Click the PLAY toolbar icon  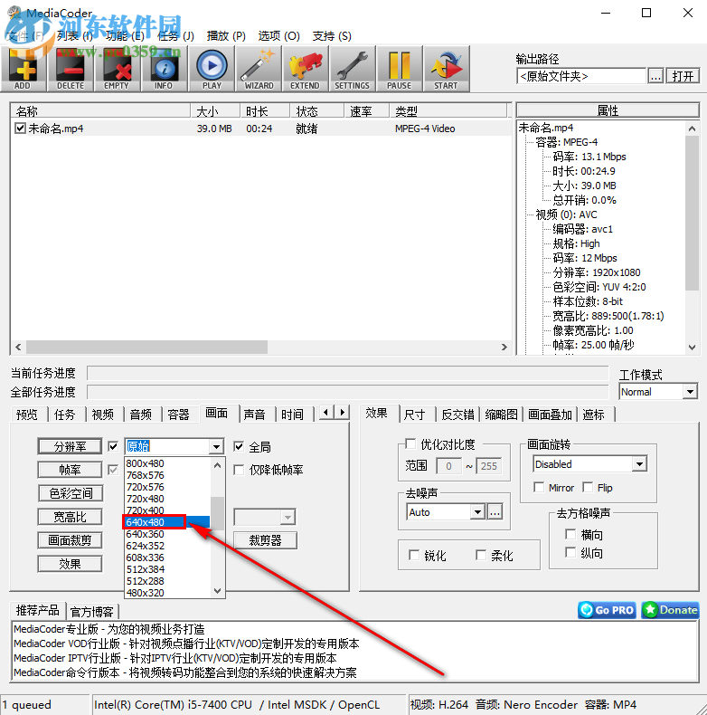[x=212, y=69]
